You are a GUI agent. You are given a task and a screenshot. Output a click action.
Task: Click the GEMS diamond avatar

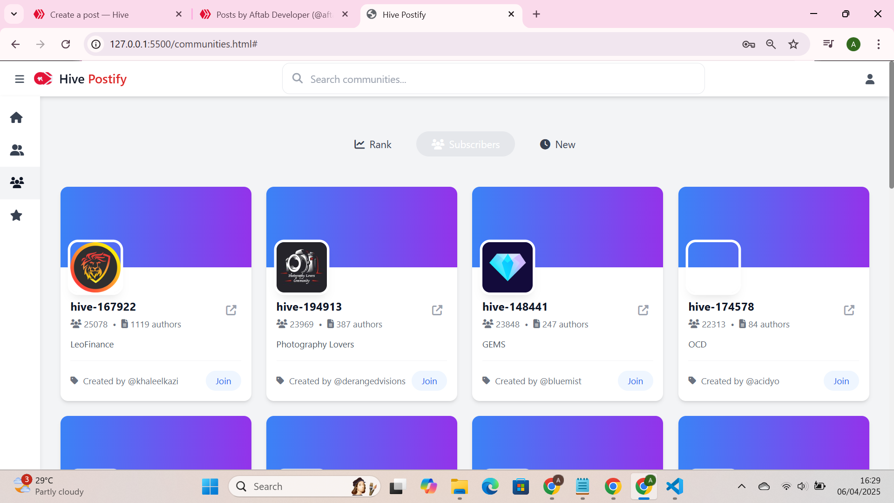508,267
